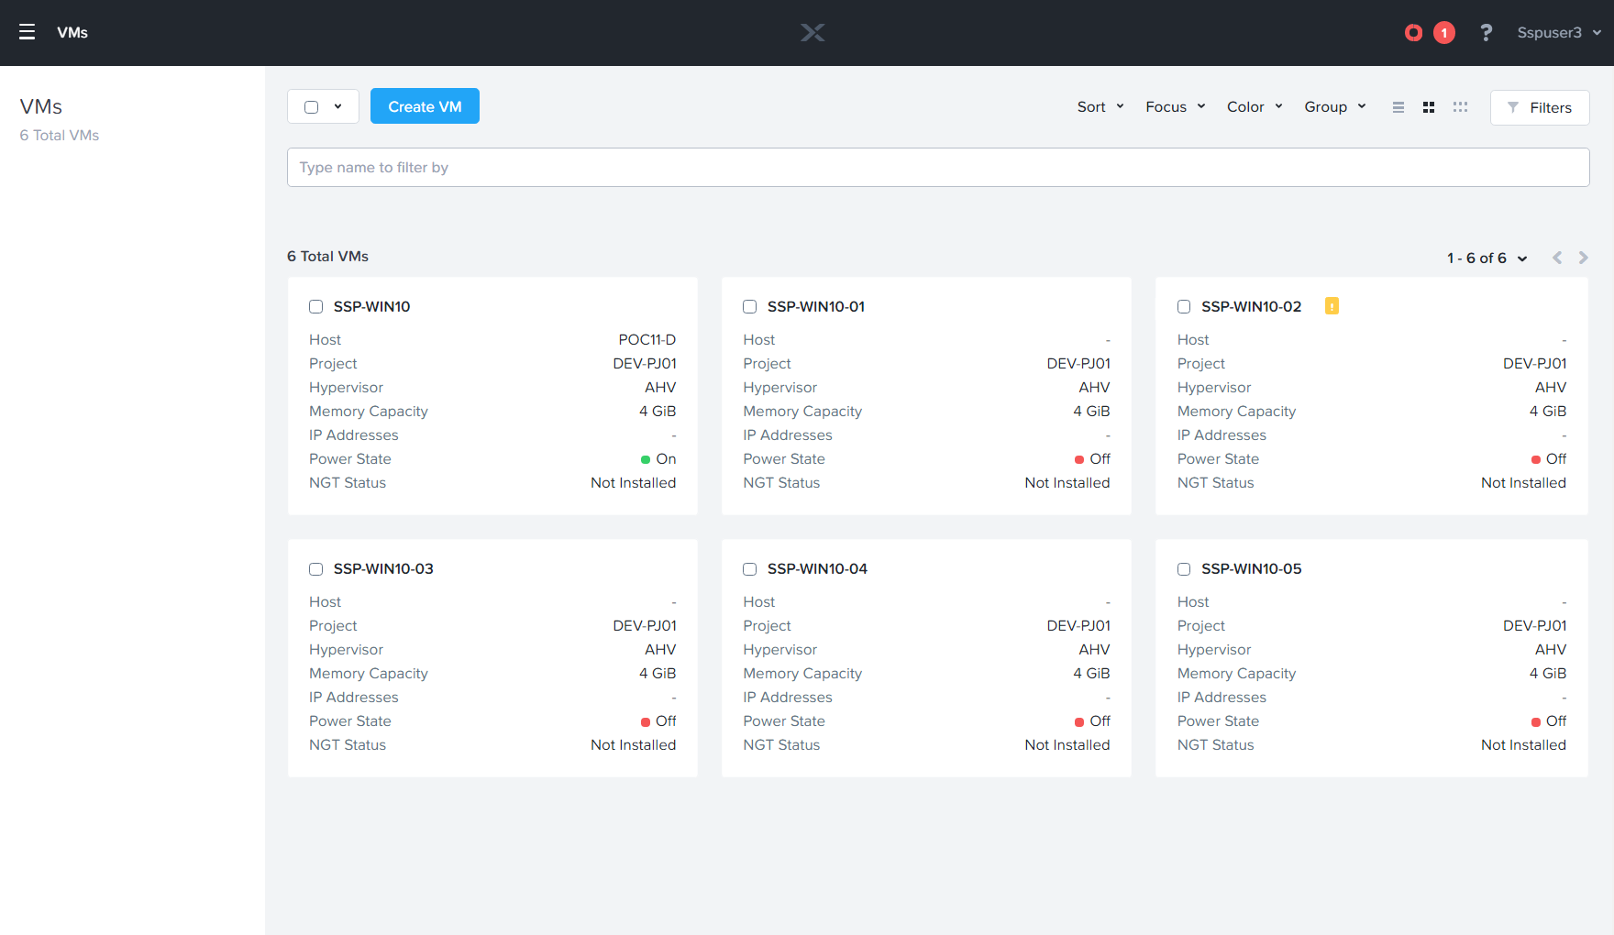Image resolution: width=1614 pixels, height=935 pixels.
Task: Click the warning badge on SSP-WIN10-02
Action: click(1332, 306)
